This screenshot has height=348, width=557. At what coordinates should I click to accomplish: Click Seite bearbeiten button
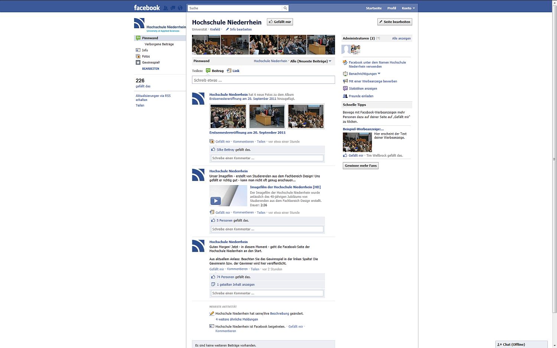coord(395,22)
